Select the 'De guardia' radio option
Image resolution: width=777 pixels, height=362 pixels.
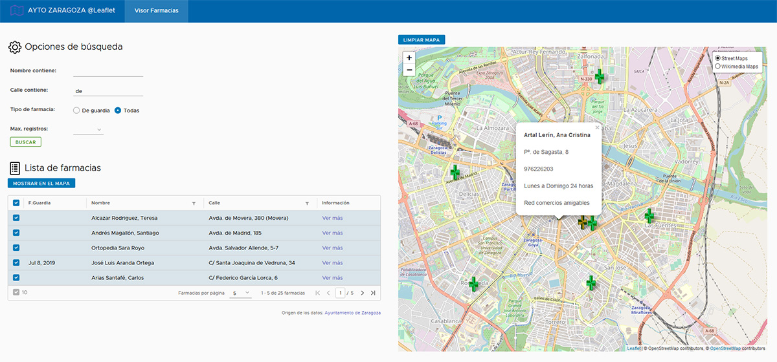[x=76, y=111]
